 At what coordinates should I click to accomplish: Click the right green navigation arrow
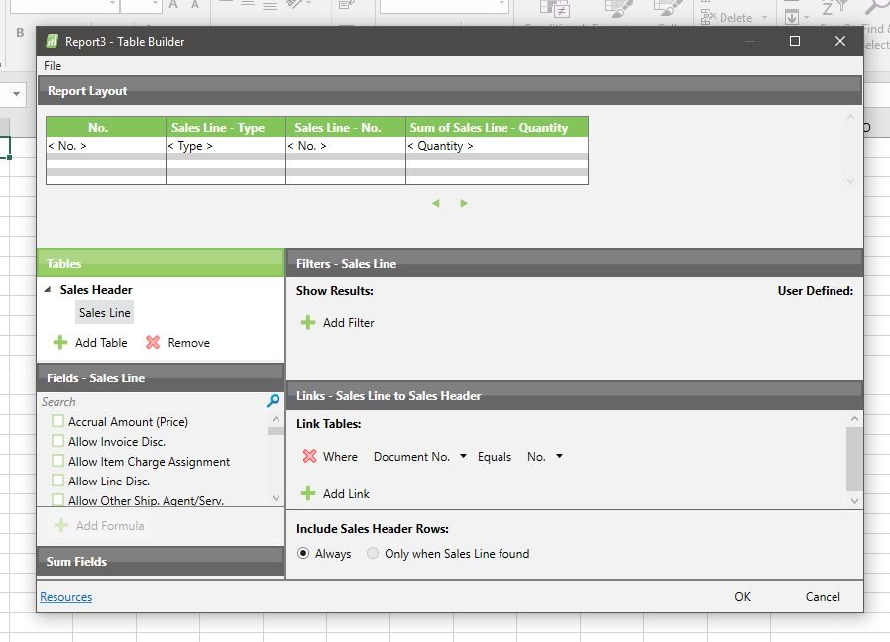click(464, 202)
